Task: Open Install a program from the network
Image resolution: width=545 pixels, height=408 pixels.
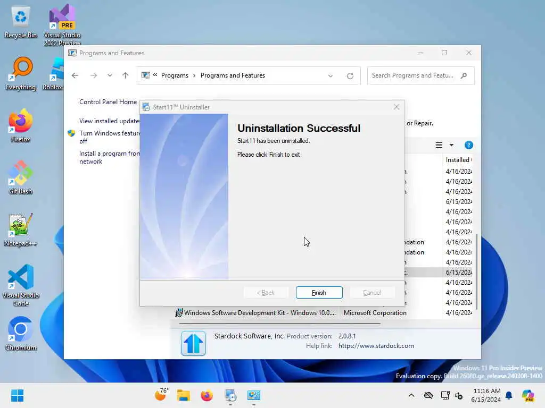Action: [109, 157]
